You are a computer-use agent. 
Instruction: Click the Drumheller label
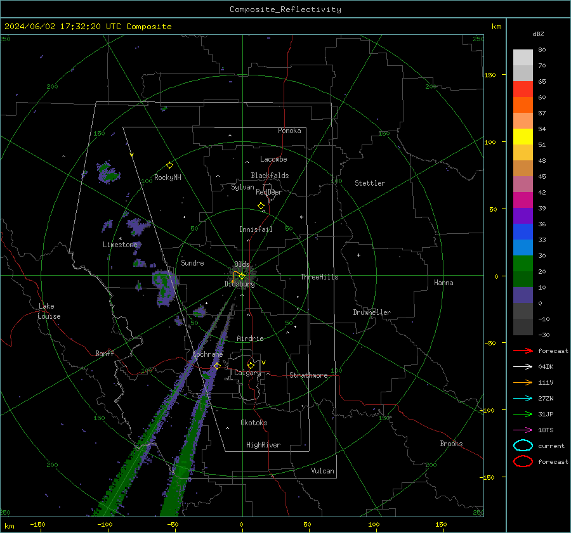(372, 312)
